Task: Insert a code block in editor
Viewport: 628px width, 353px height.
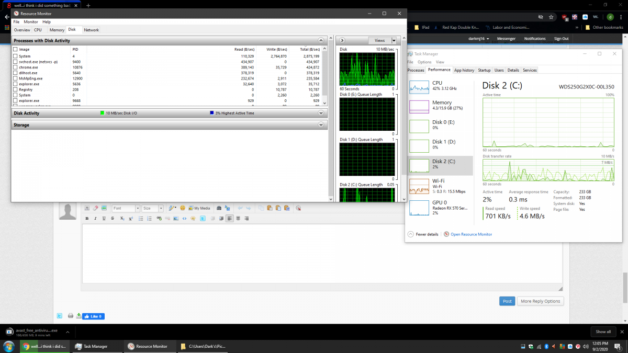Action: [x=184, y=218]
